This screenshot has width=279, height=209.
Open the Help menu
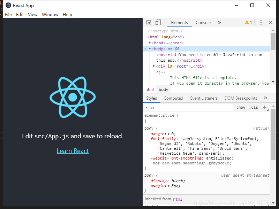click(x=67, y=15)
